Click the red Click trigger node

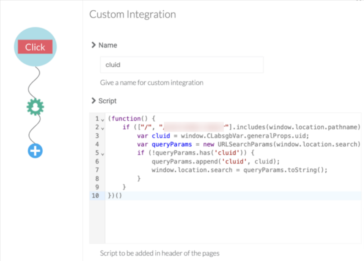point(35,47)
